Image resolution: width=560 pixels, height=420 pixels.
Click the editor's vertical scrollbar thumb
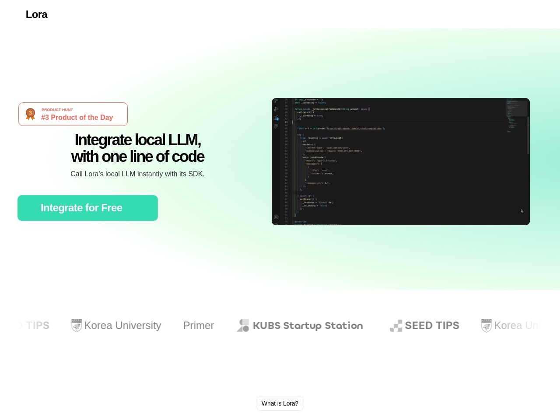coord(528,135)
